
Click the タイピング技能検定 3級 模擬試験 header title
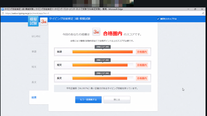[70, 19]
